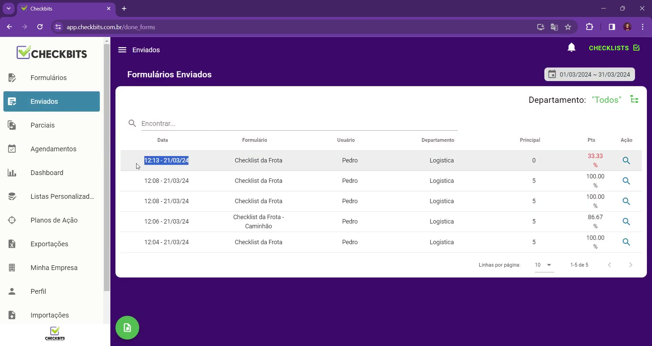Click the browser back button

click(x=9, y=27)
